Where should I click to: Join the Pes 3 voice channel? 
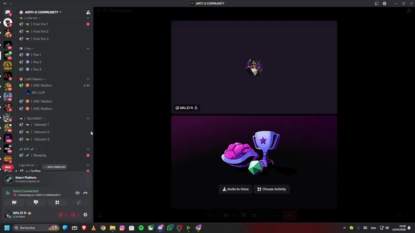pyautogui.click(x=54, y=69)
